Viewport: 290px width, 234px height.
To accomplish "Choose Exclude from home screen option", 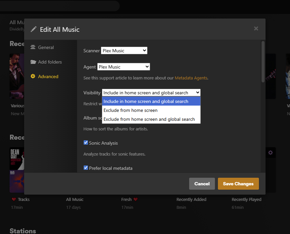I will [151, 110].
